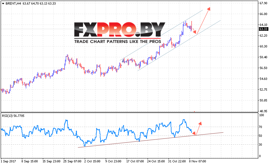Open the chart dropdown triangle beside BRENT,H4
This screenshot has width=271, height=165.
tap(3, 4)
